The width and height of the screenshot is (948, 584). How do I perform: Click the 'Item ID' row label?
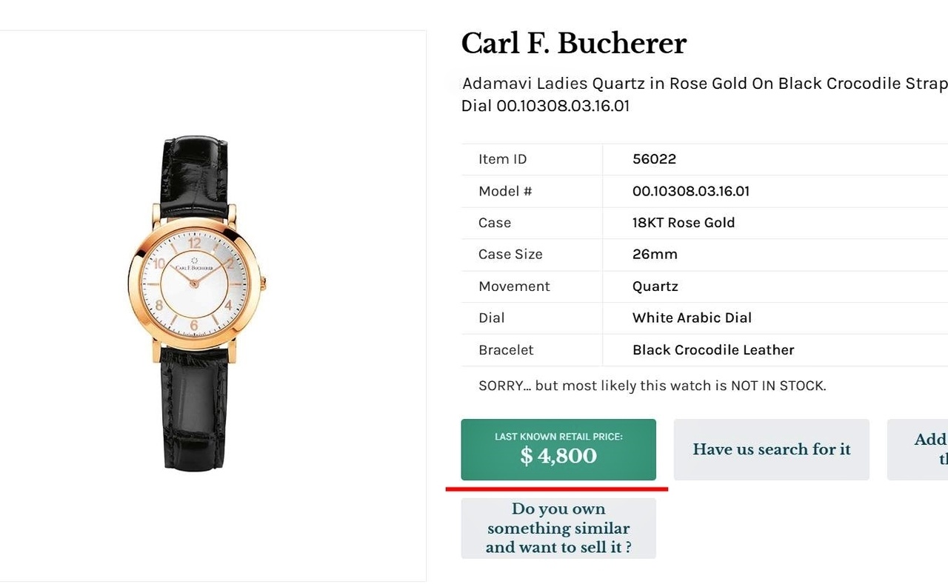click(x=502, y=159)
